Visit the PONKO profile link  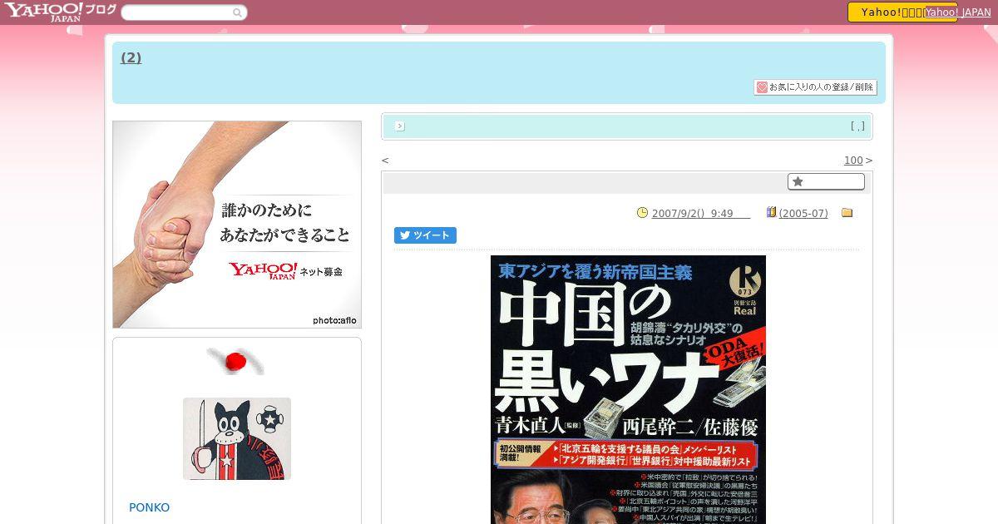pos(149,507)
